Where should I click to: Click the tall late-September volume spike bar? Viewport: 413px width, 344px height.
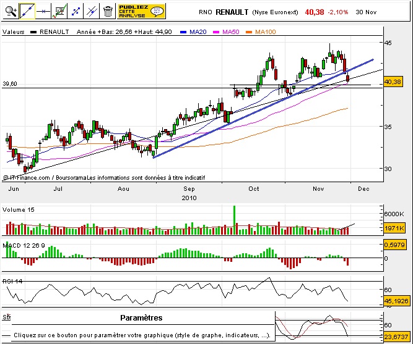click(x=234, y=220)
